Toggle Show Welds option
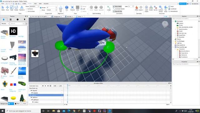The width and height of the screenshot is (200, 113). (117, 6)
